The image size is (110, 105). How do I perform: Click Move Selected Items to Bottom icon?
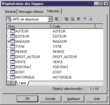90,19
